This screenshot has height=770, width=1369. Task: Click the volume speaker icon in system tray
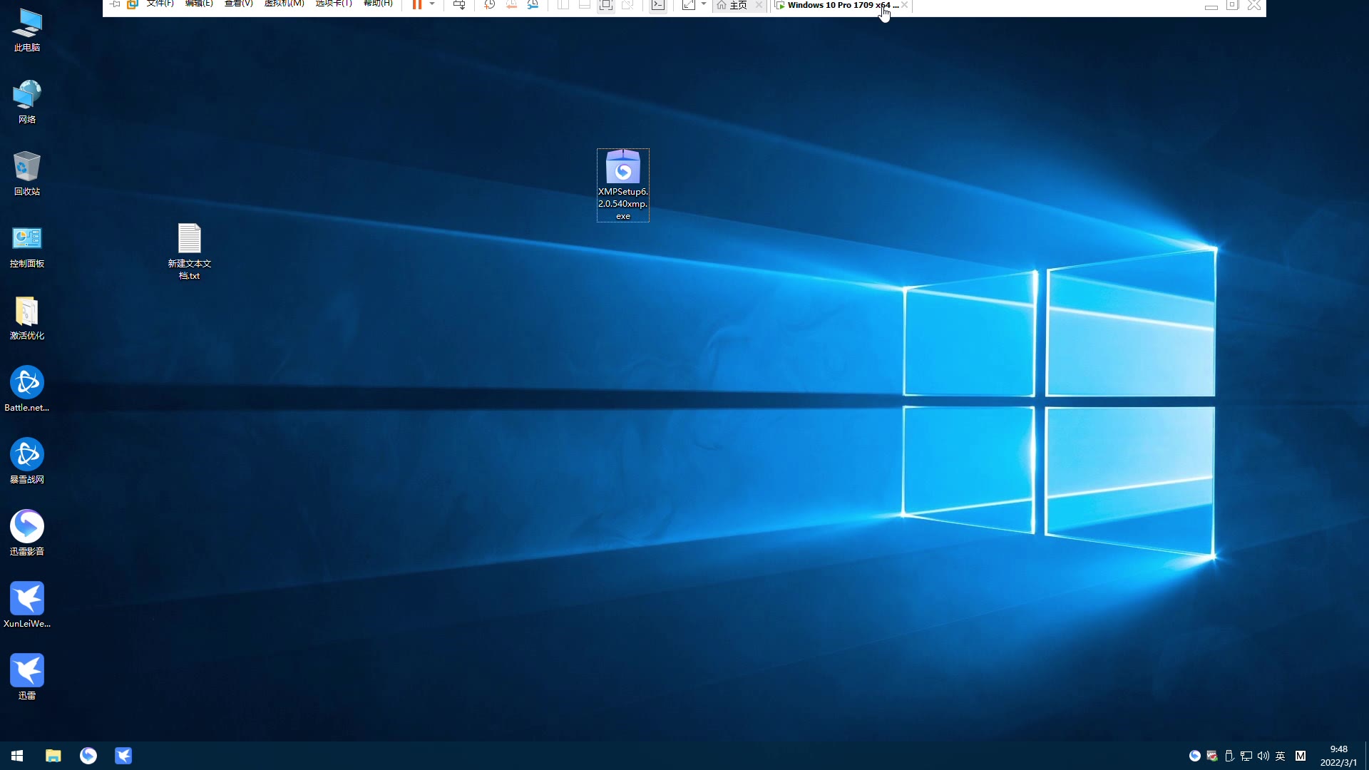coord(1263,756)
